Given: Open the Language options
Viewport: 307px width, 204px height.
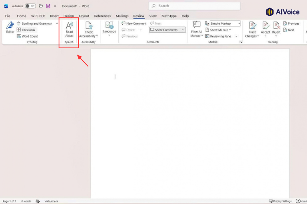Looking at the screenshot, I should (110, 29).
